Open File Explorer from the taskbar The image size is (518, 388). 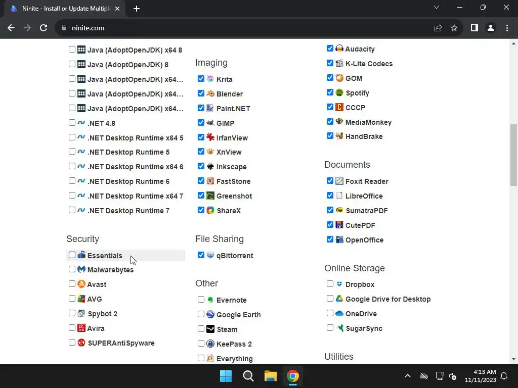pyautogui.click(x=270, y=376)
